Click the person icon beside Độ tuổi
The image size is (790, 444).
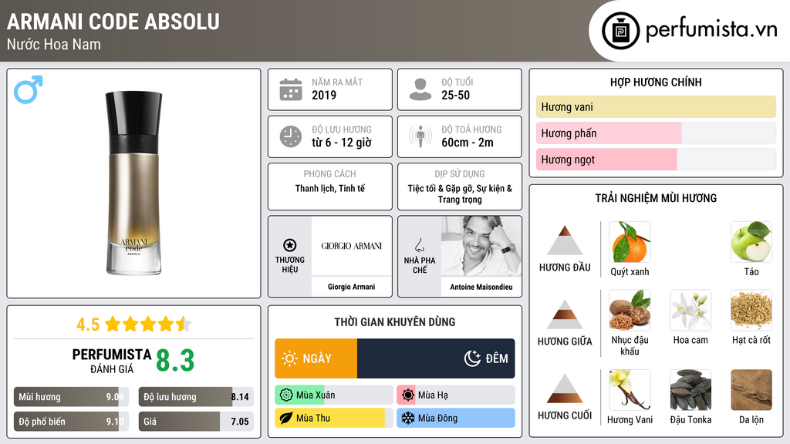point(420,89)
